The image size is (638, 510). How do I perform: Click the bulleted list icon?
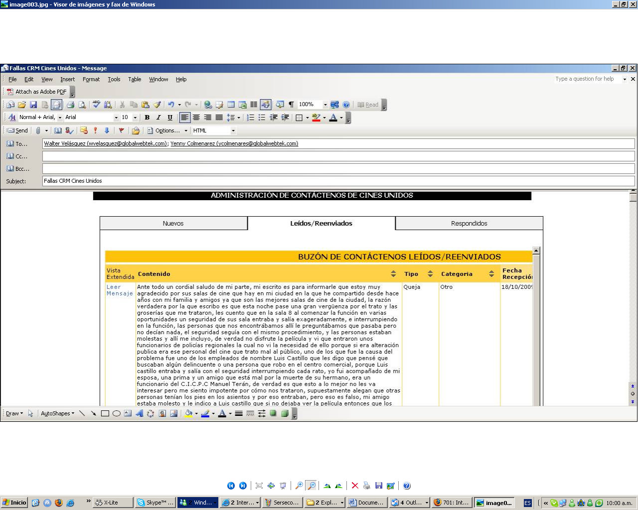pos(262,118)
